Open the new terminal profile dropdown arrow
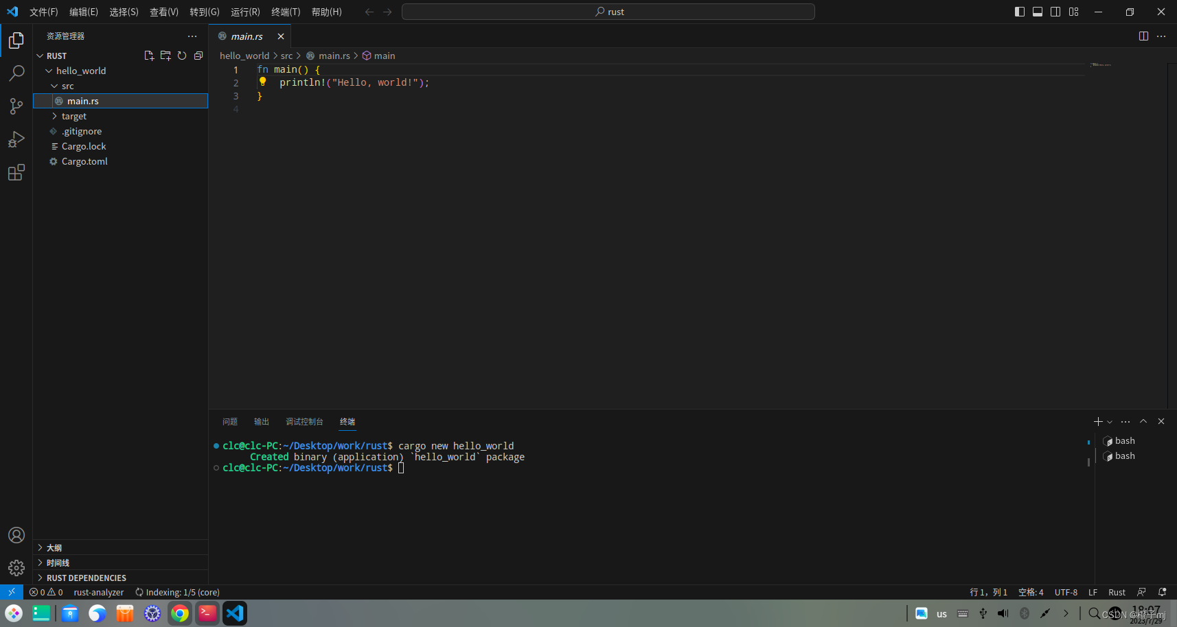Viewport: 1177px width, 627px height. click(x=1110, y=422)
